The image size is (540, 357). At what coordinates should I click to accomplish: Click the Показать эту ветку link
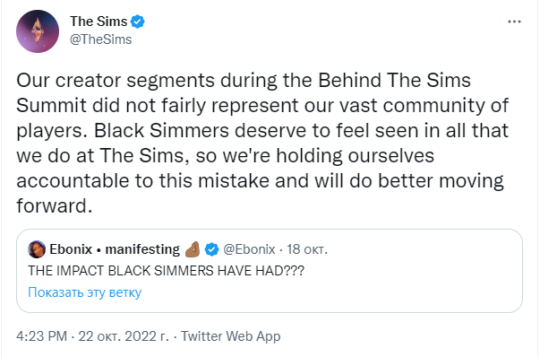pos(85,292)
